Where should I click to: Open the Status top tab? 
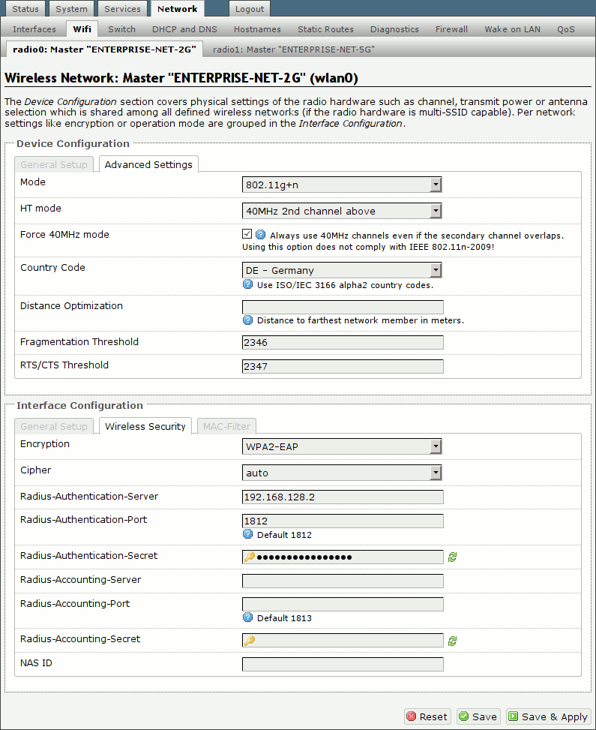coord(25,9)
